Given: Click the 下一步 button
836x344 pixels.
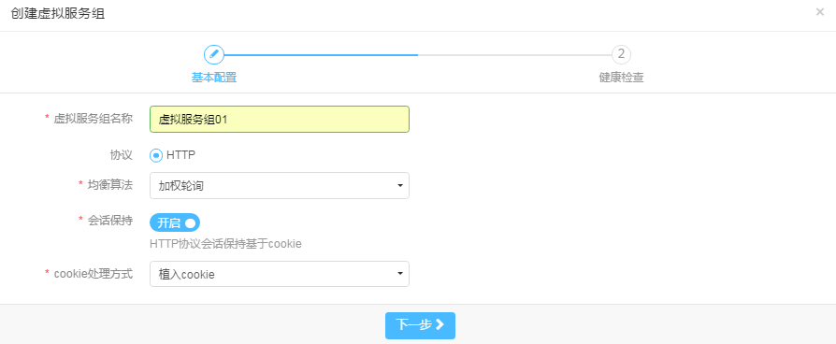Looking at the screenshot, I should (x=420, y=325).
